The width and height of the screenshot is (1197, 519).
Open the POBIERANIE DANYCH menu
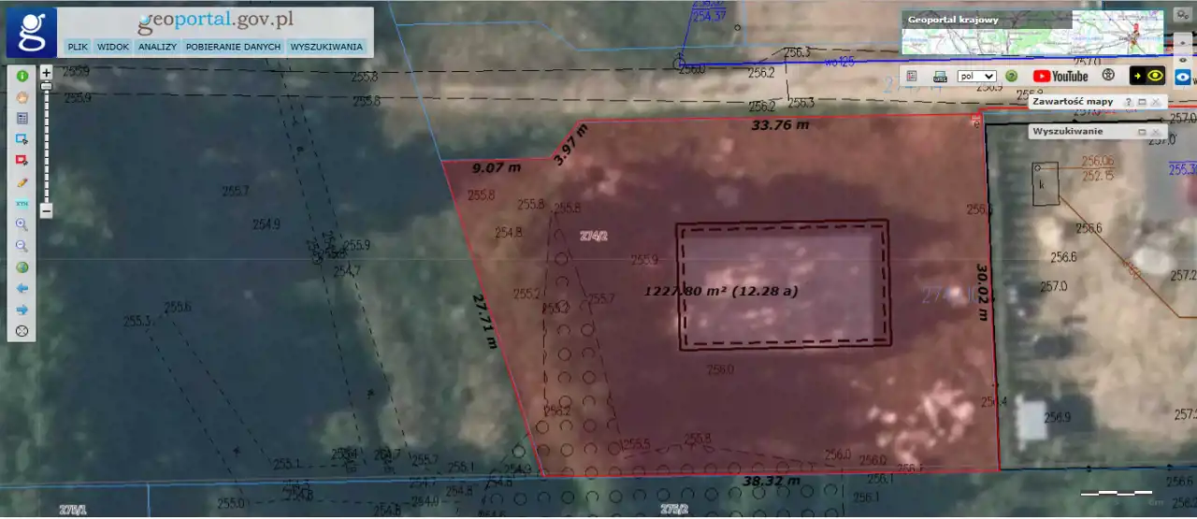(x=233, y=46)
